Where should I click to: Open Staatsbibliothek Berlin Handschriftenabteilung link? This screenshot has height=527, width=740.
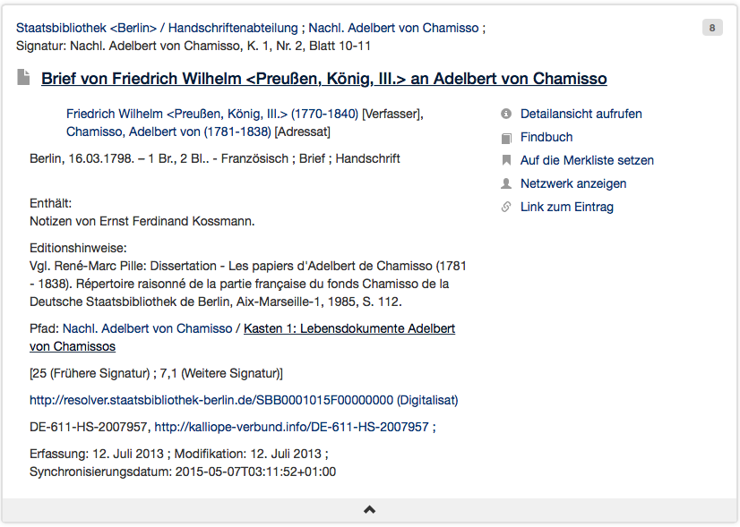(157, 28)
